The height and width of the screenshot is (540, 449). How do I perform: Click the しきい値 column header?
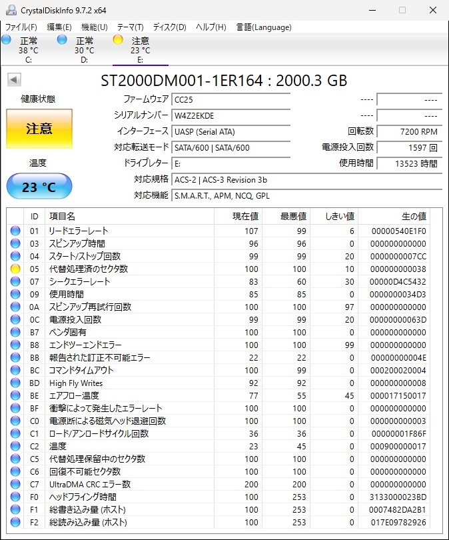click(x=334, y=216)
